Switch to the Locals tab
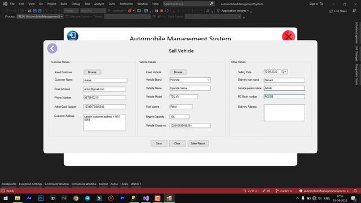Image resolution: width=361 pixels, height=203 pixels. click(124, 184)
